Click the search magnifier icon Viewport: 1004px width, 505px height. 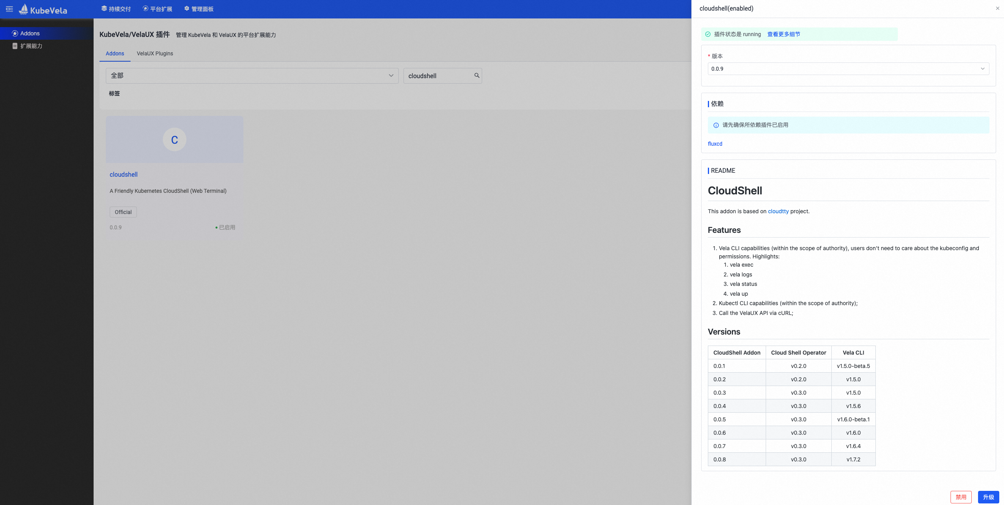tap(477, 75)
